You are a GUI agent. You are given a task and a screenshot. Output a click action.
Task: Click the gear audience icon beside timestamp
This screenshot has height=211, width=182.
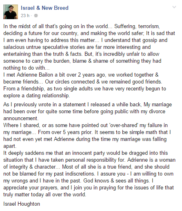click(x=36, y=15)
